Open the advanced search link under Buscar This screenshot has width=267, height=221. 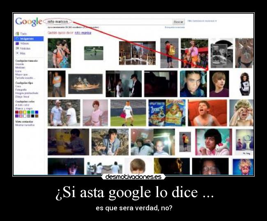pos(175,27)
